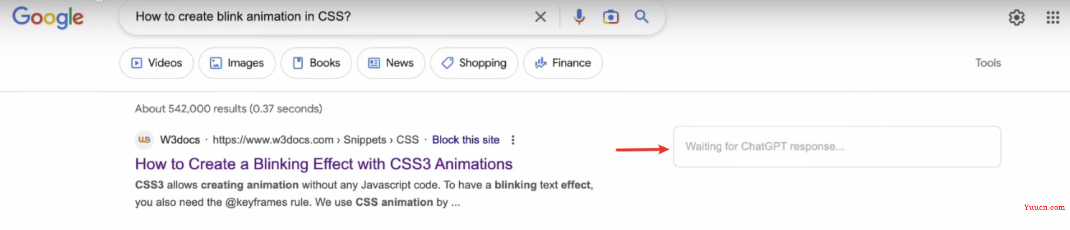Screen dimensions: 1070x230
Task: Switch to the Finance filter
Action: click(x=563, y=63)
